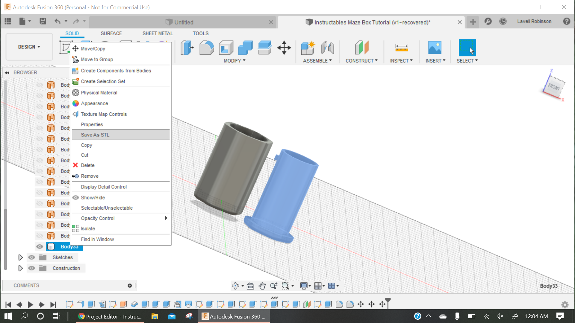Click the New Component assemble icon
This screenshot has width=575, height=323.
coord(308,48)
